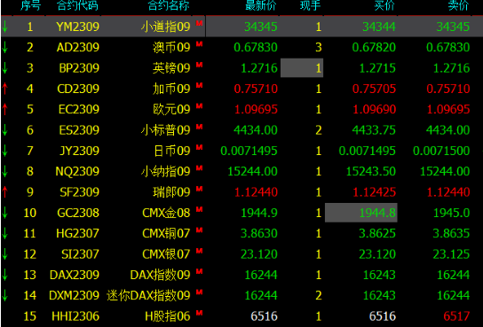Click ask price 0.0071500 for 日币09

441,151
